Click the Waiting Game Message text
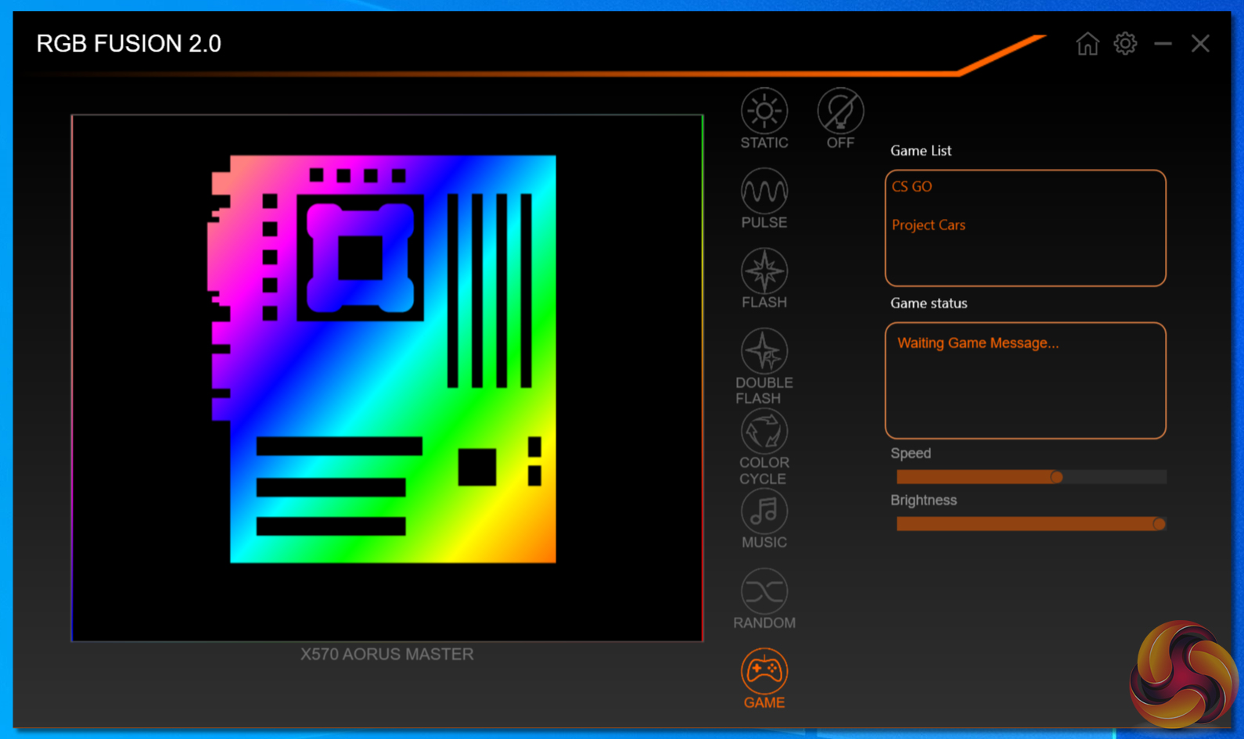 978,343
